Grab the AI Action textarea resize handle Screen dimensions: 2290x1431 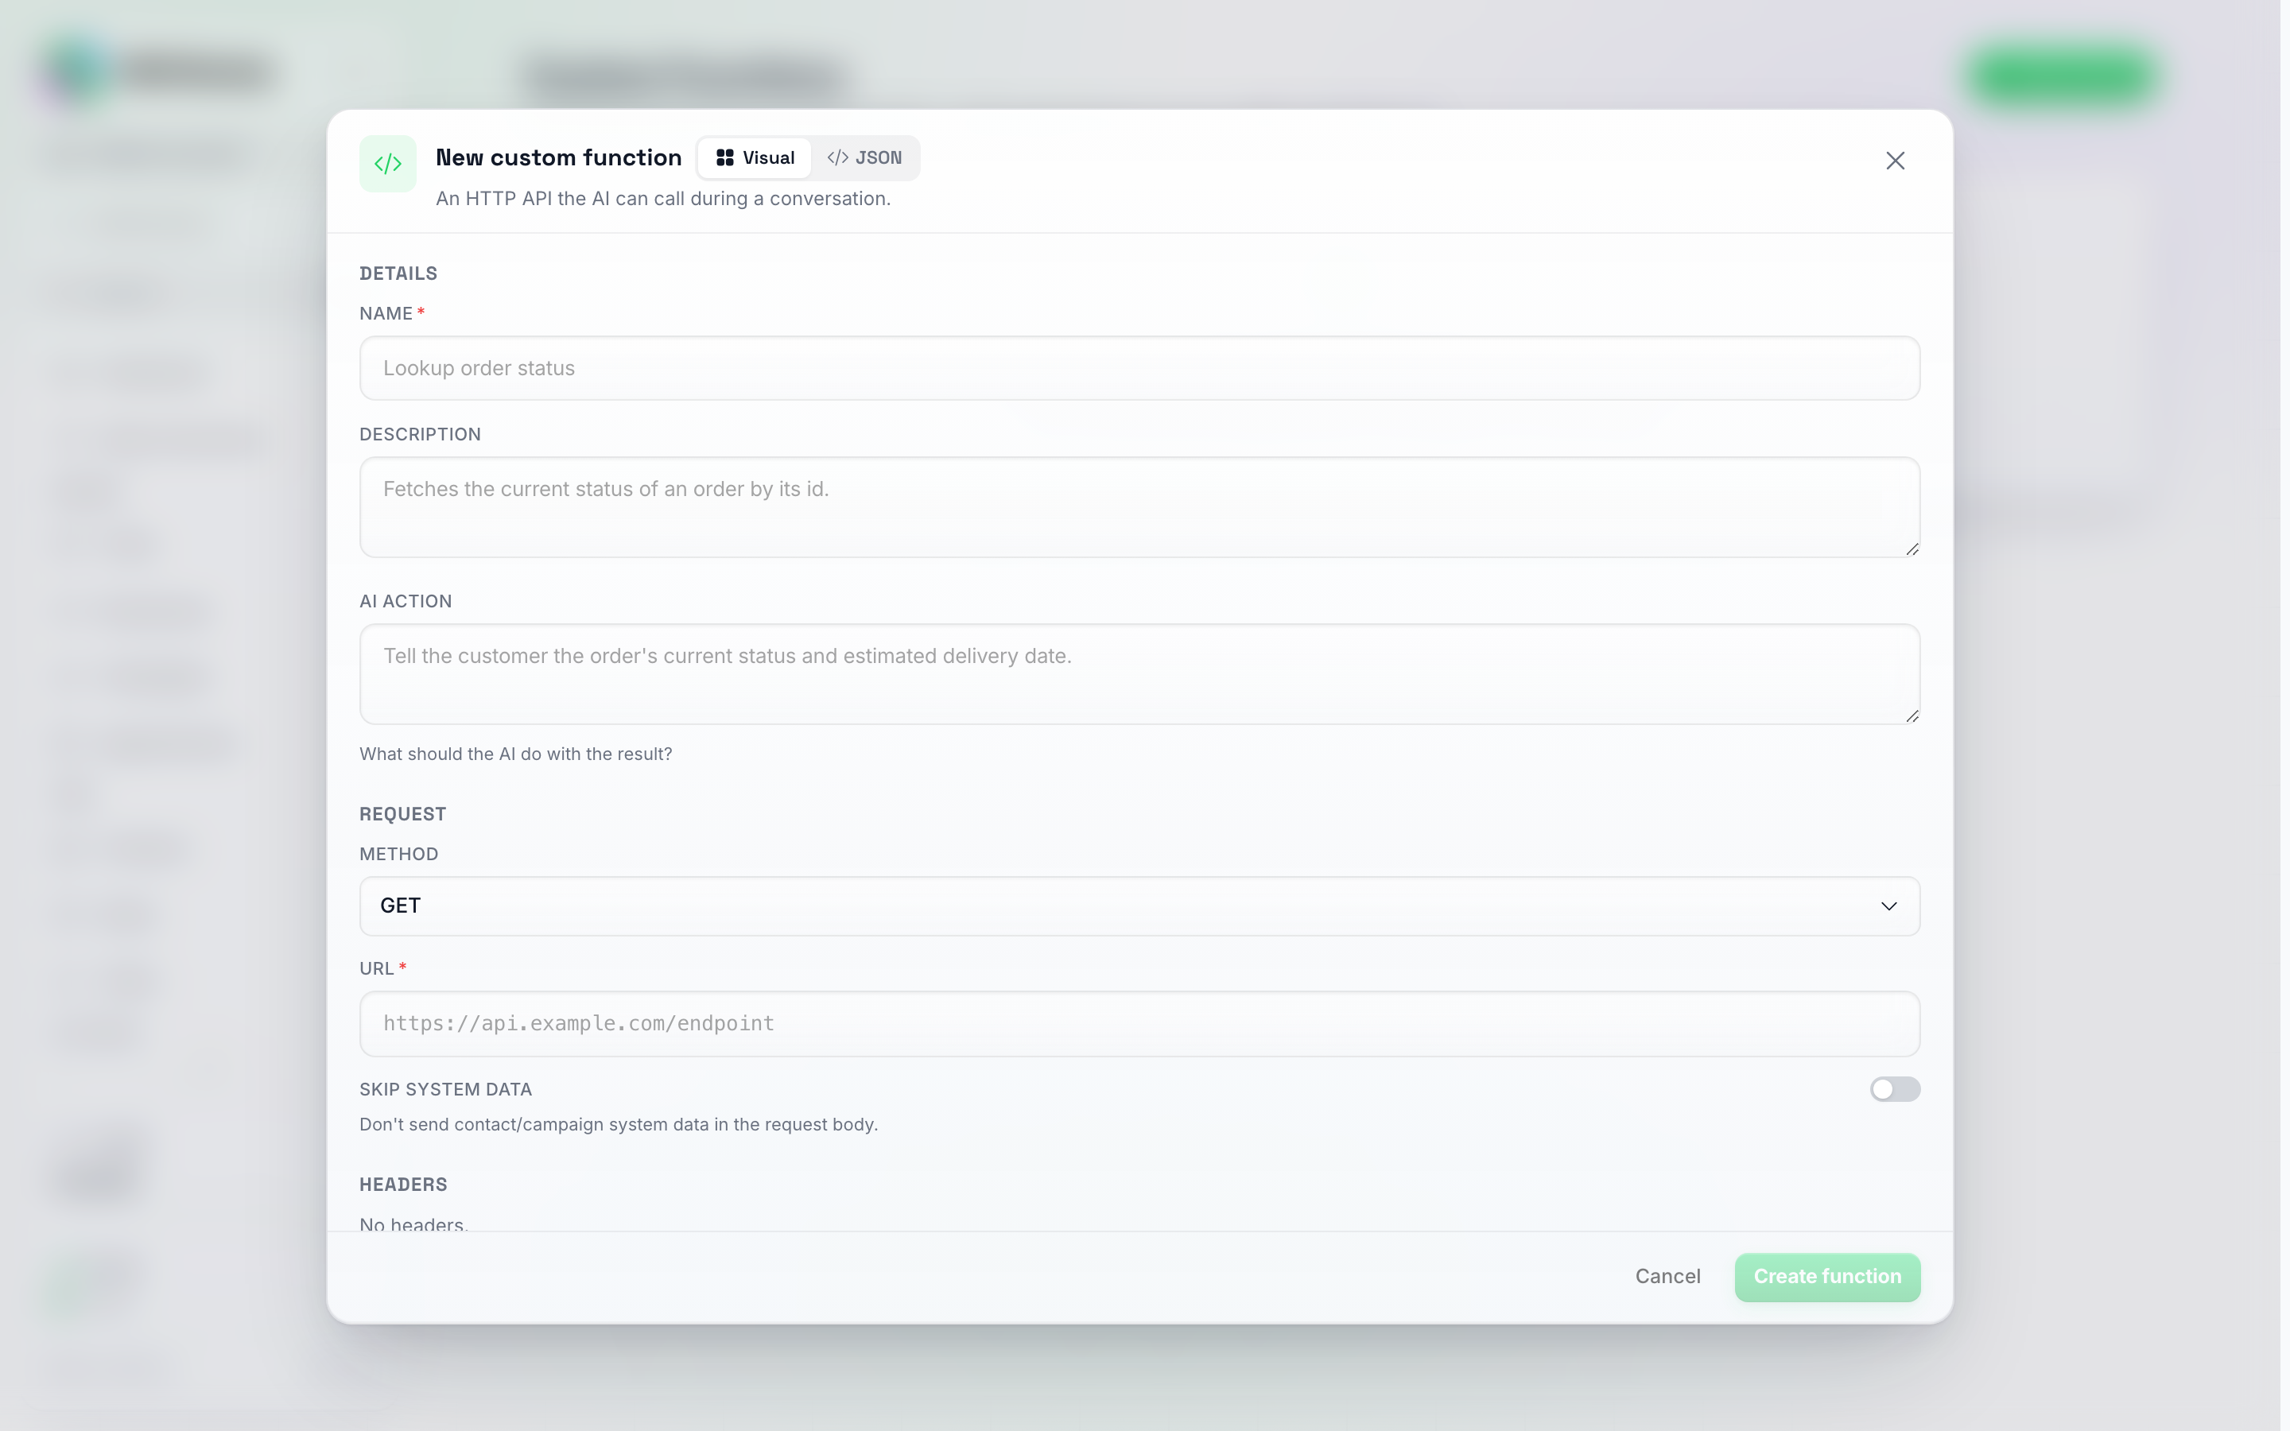tap(1912, 715)
